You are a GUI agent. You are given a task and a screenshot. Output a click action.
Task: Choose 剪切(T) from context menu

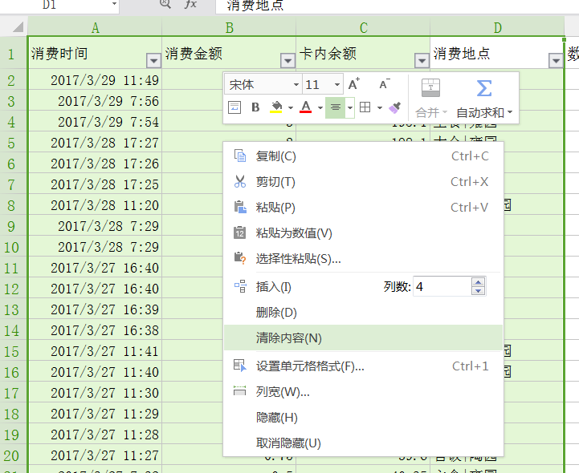363,182
